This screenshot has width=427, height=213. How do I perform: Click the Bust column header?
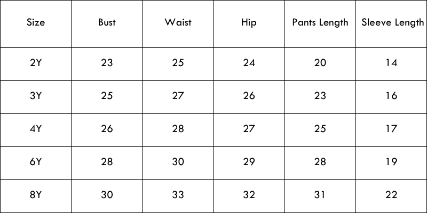pos(107,23)
